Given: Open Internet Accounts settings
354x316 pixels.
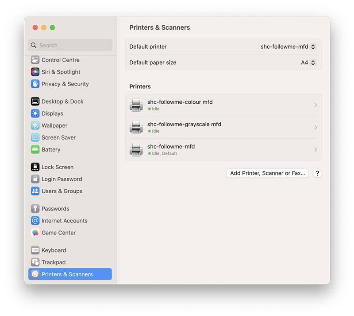Looking at the screenshot, I should click(64, 221).
